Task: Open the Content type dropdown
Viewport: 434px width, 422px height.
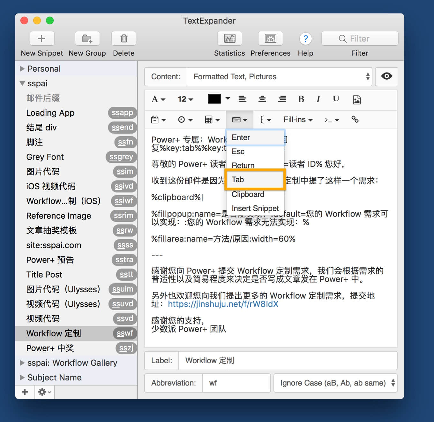Action: (x=279, y=77)
